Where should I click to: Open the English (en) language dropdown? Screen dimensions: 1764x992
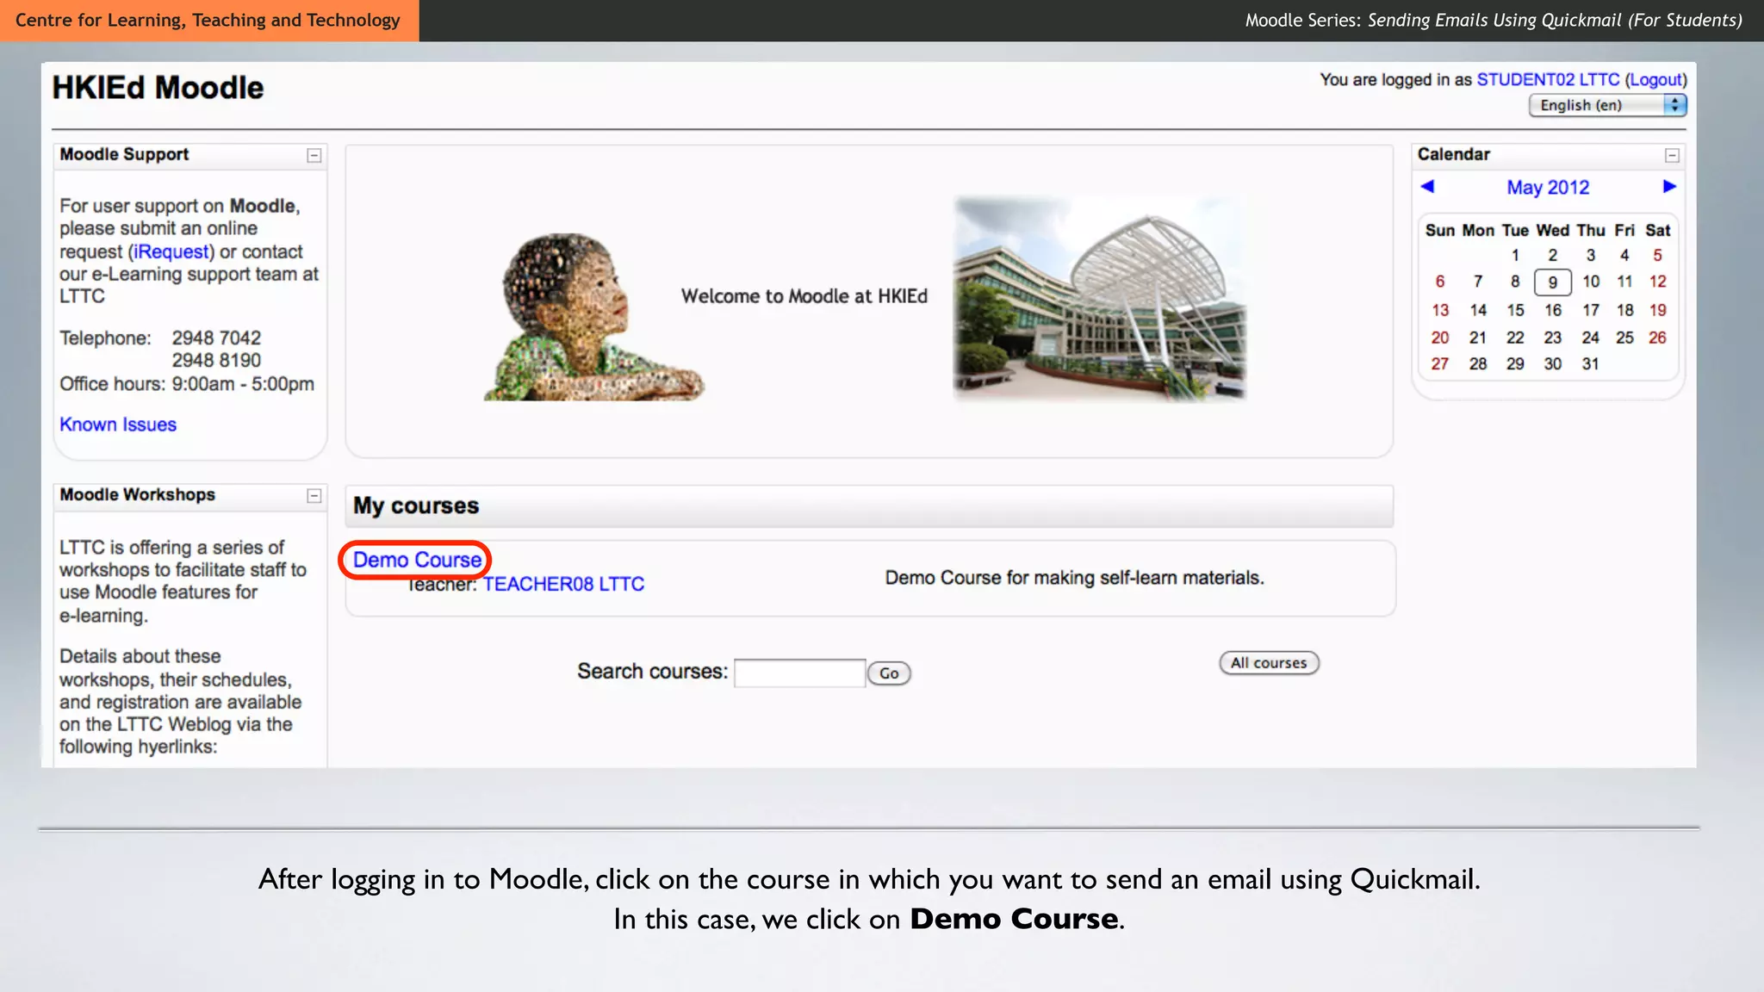[x=1607, y=105]
